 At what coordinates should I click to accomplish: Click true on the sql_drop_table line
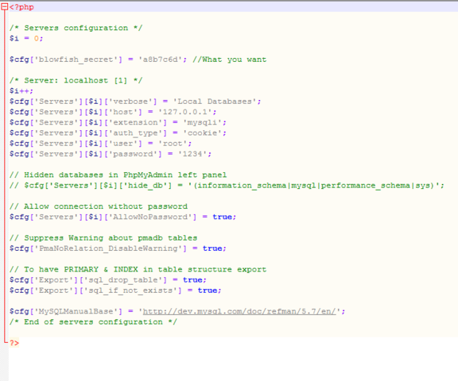(x=192, y=280)
